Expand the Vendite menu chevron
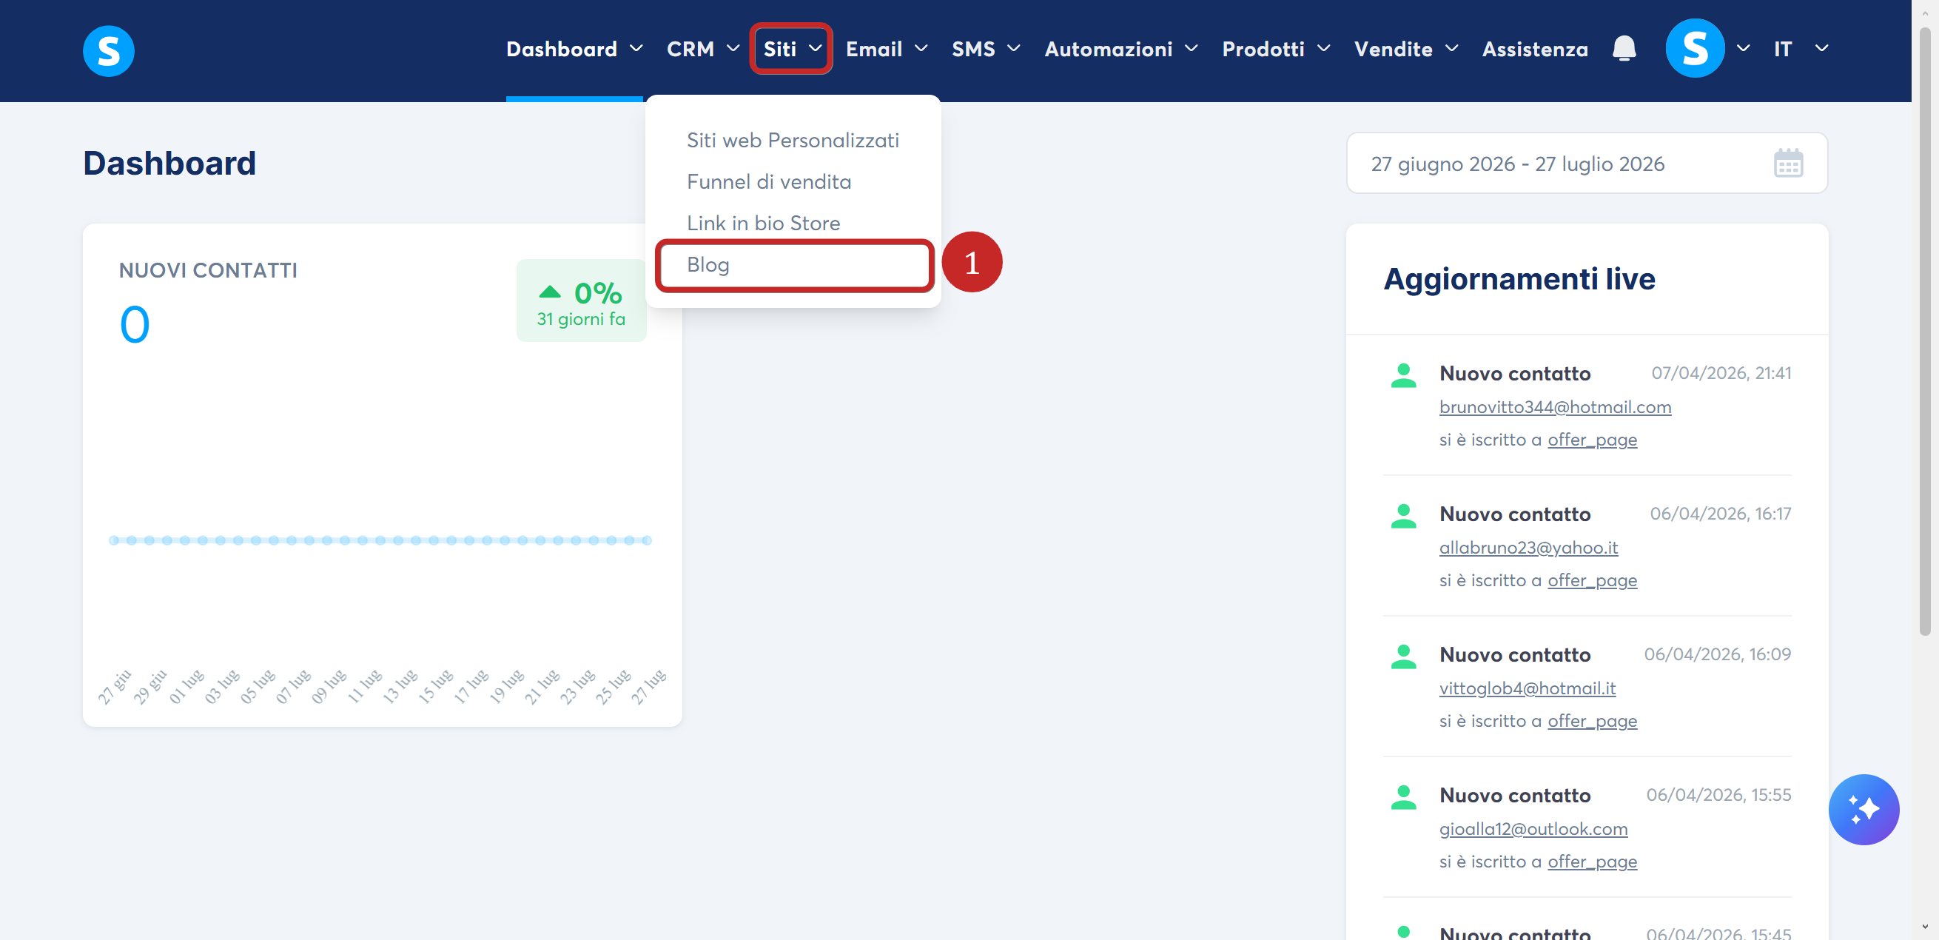 (1452, 49)
